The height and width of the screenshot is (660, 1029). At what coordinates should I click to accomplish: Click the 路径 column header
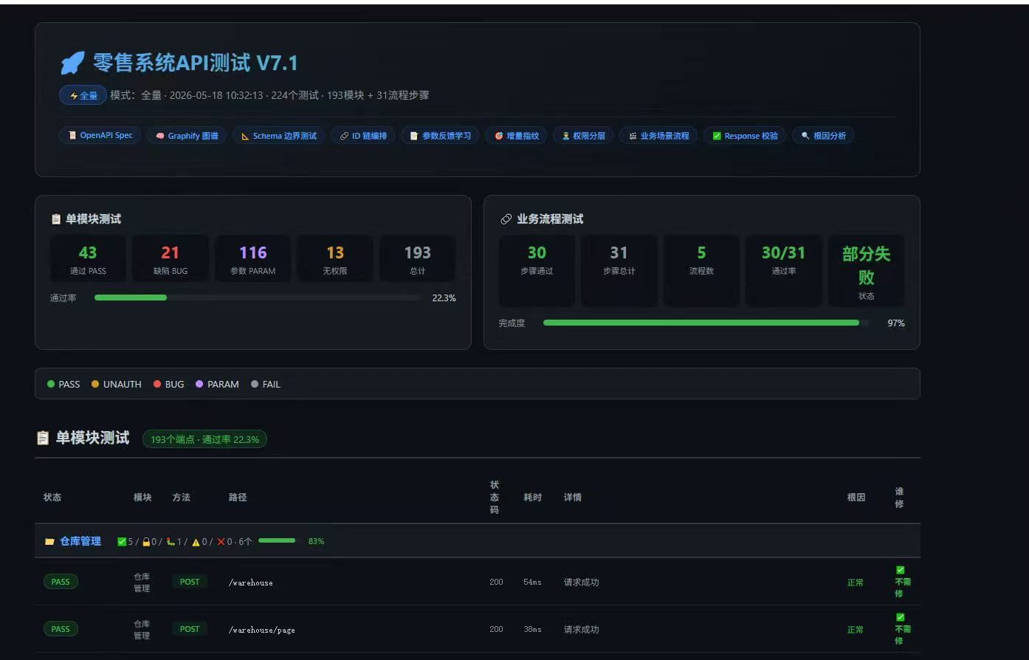(238, 498)
